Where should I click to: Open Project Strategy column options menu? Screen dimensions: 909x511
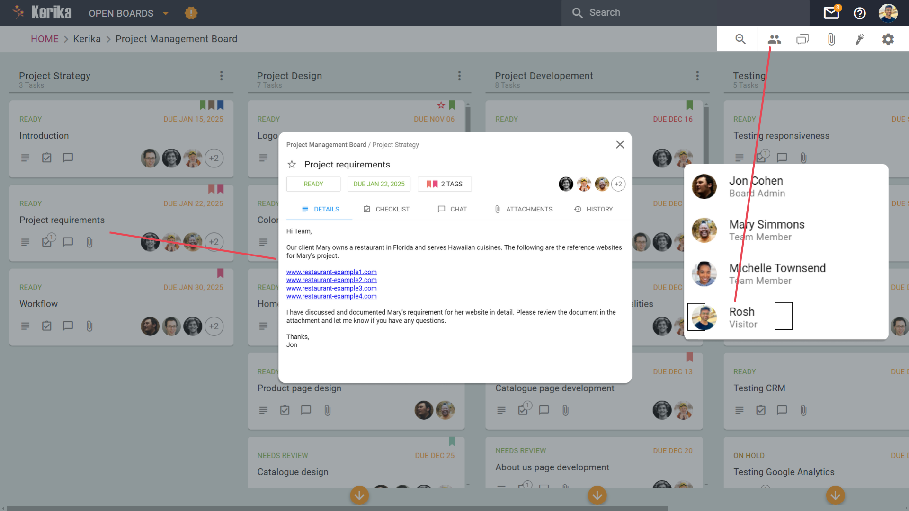(x=221, y=76)
